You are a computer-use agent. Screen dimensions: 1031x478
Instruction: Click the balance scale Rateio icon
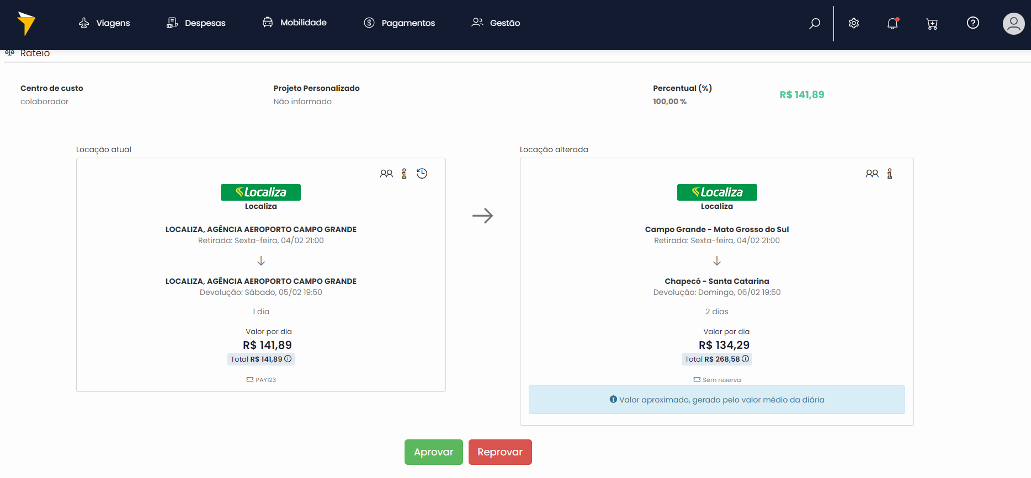[9, 53]
